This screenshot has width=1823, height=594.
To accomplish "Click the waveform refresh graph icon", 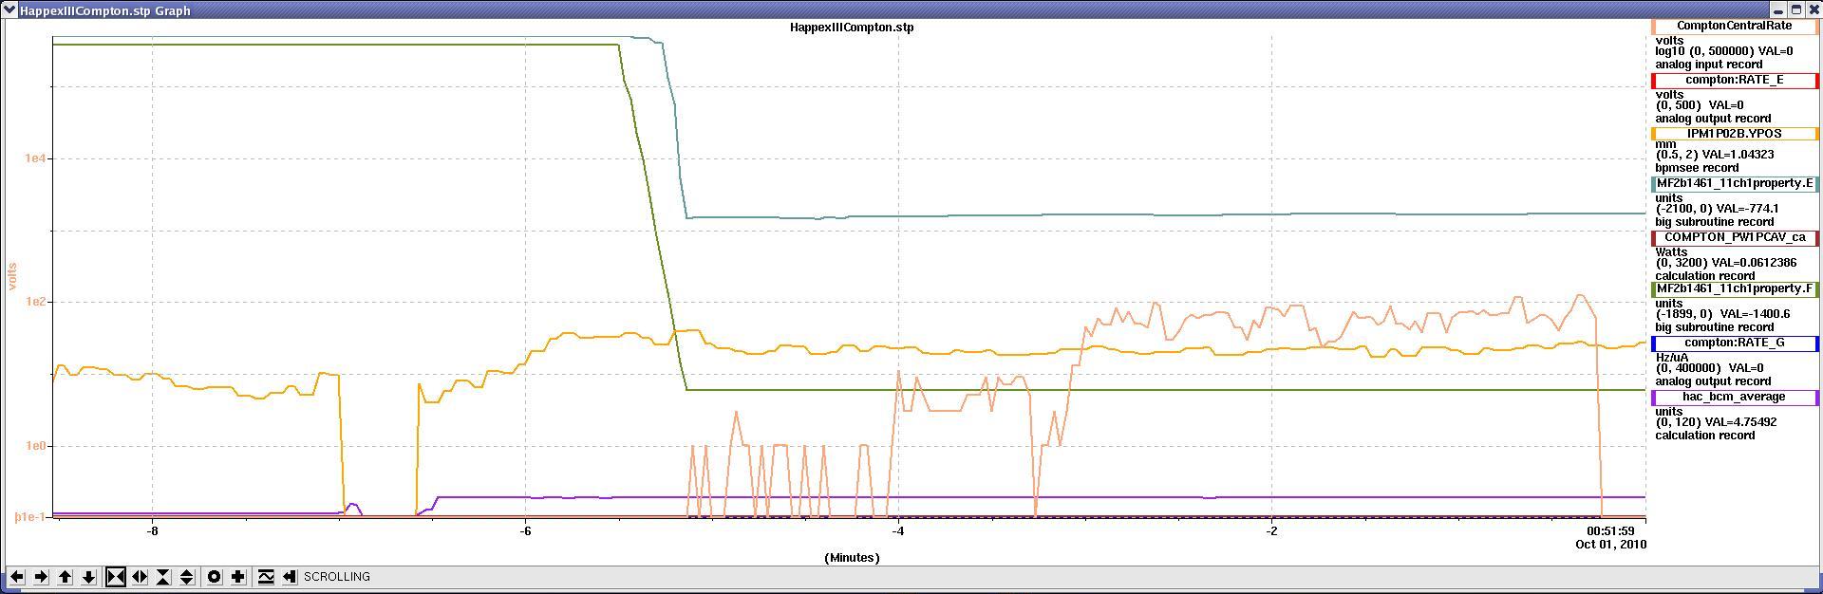I will tap(266, 577).
